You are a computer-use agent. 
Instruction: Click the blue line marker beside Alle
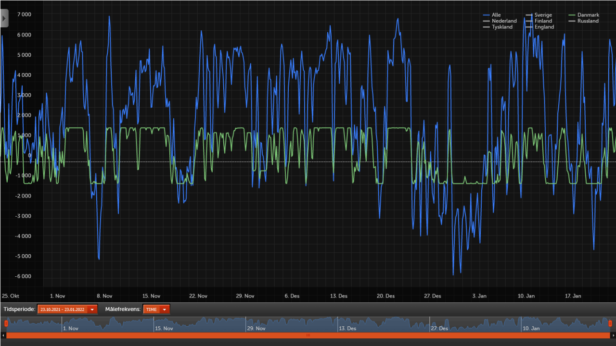tap(488, 15)
